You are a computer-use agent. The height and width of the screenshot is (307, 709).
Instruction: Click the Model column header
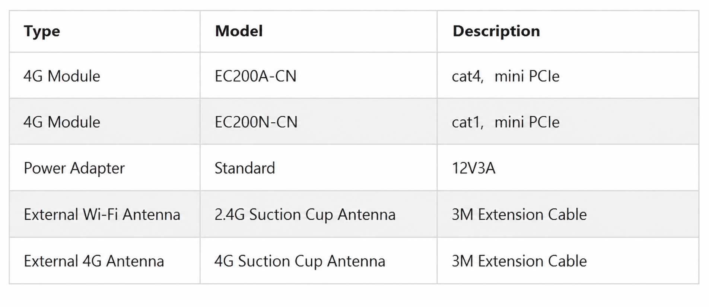pyautogui.click(x=239, y=31)
